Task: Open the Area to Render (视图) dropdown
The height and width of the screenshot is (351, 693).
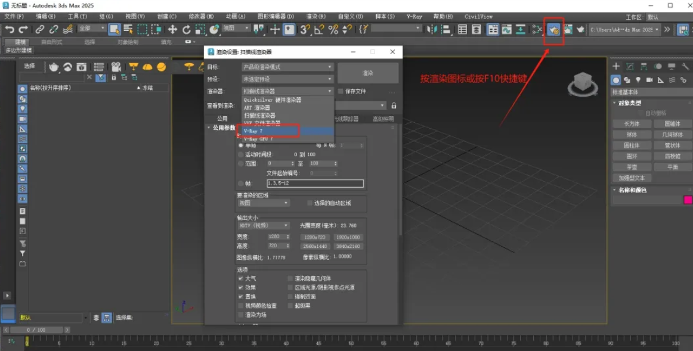Action: 264,203
